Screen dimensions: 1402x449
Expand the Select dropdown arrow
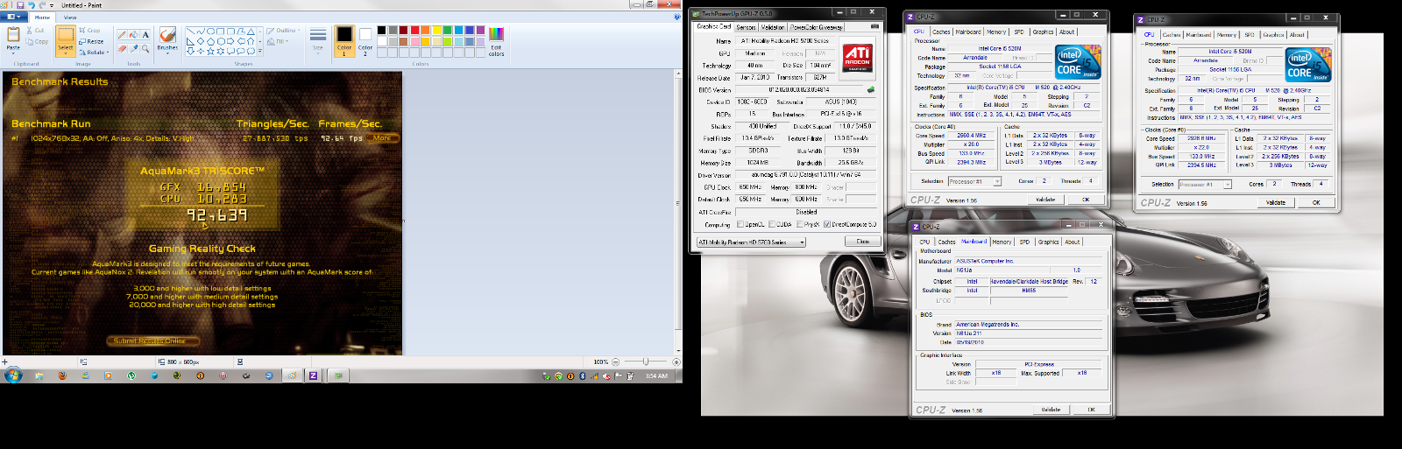point(66,53)
